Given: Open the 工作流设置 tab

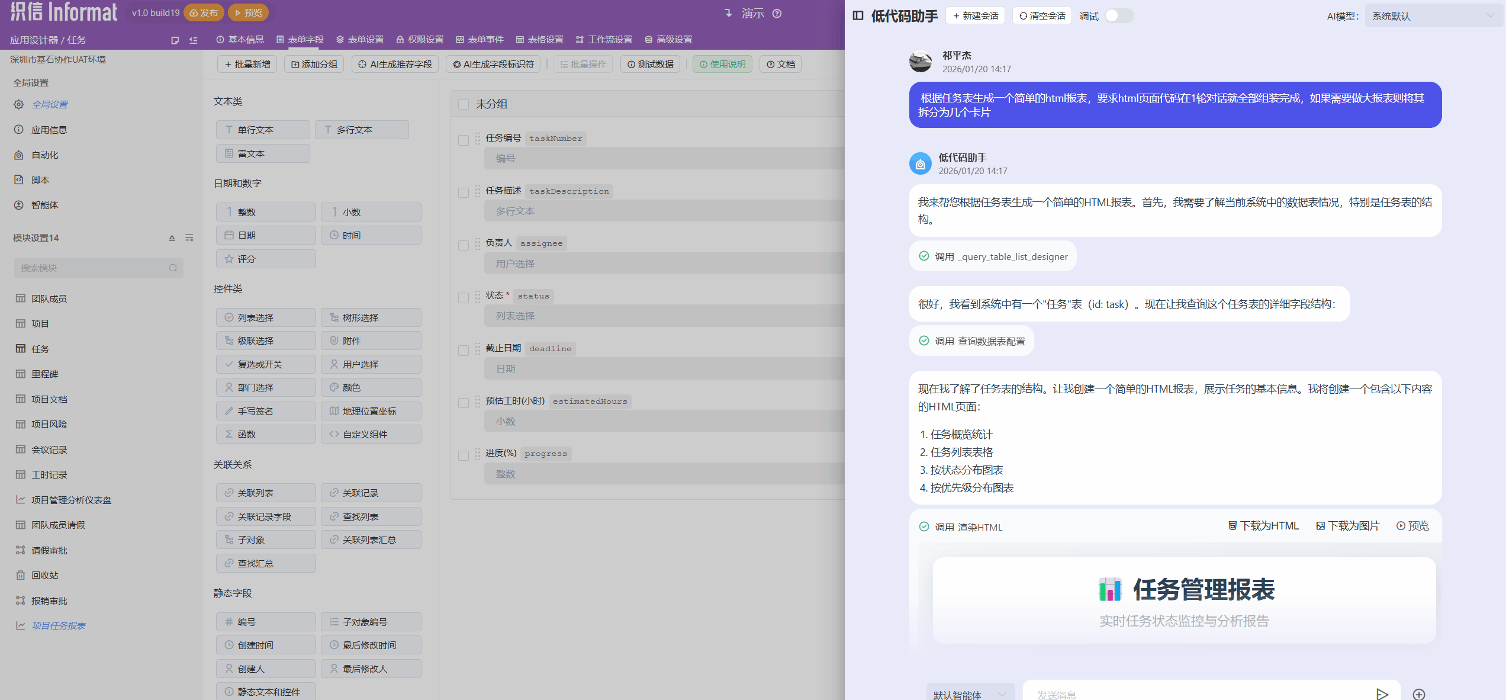Looking at the screenshot, I should [604, 40].
